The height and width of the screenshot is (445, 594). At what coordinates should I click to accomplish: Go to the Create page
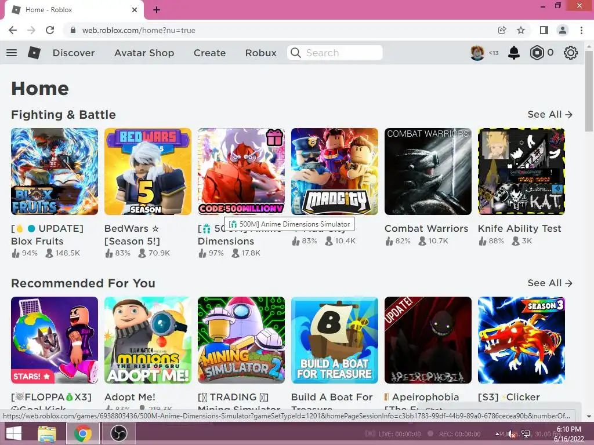209,53
